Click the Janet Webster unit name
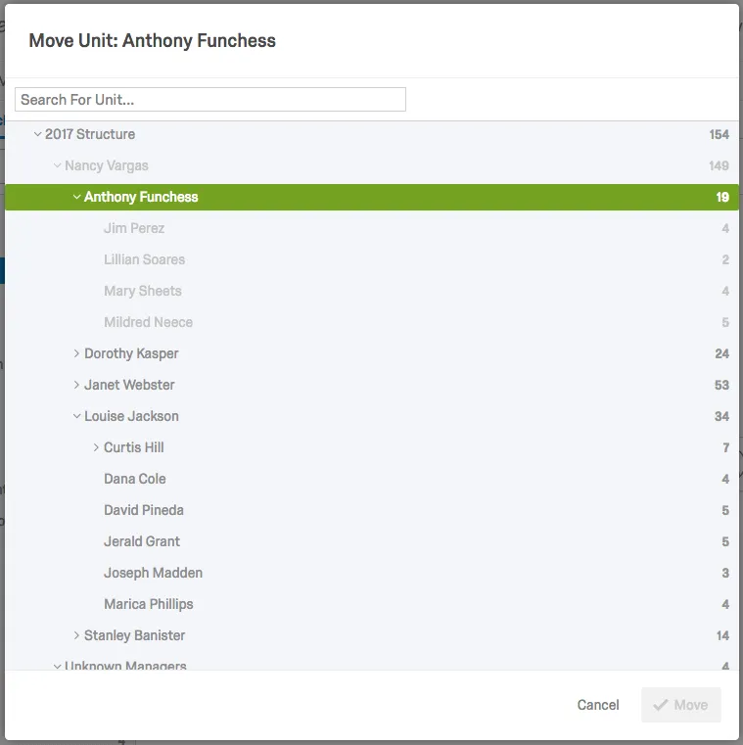 click(129, 385)
